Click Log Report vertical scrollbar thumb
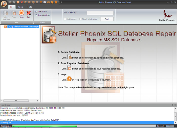Image resolution: width=177 pixels, height=128 pixels. click(175, 116)
